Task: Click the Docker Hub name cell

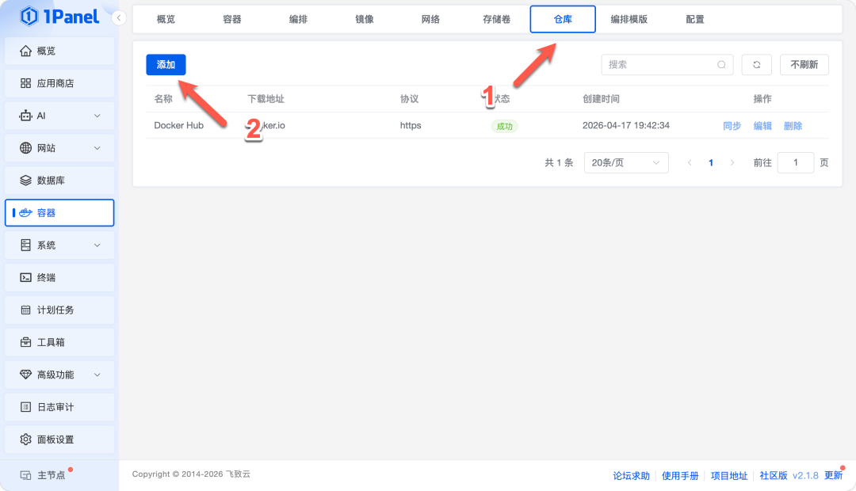Action: [x=178, y=125]
